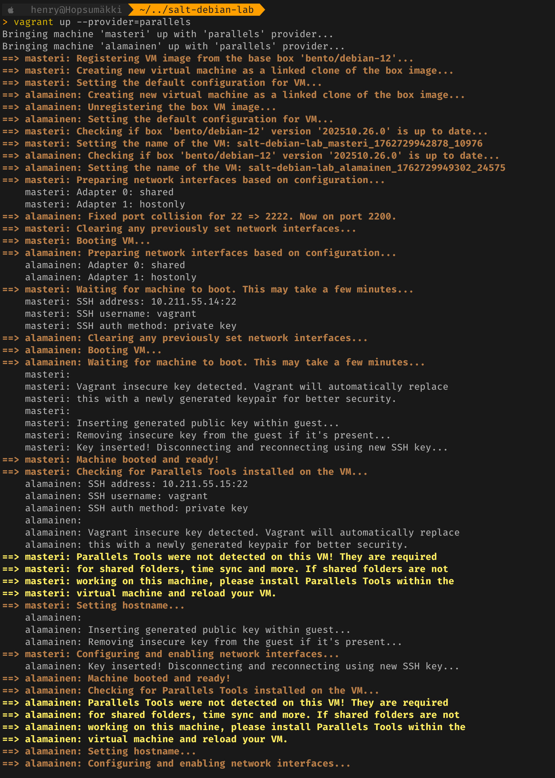
Task: Click 'masteri: Setting hostname...' line
Action: click(104, 606)
